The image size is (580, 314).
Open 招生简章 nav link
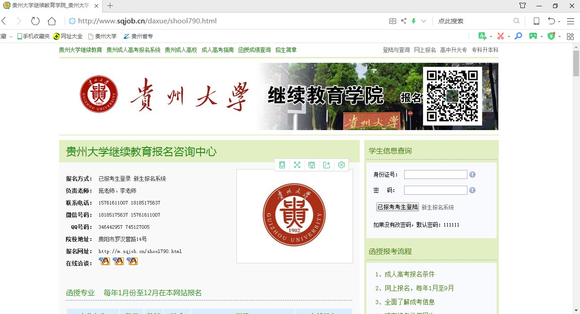pyautogui.click(x=286, y=50)
